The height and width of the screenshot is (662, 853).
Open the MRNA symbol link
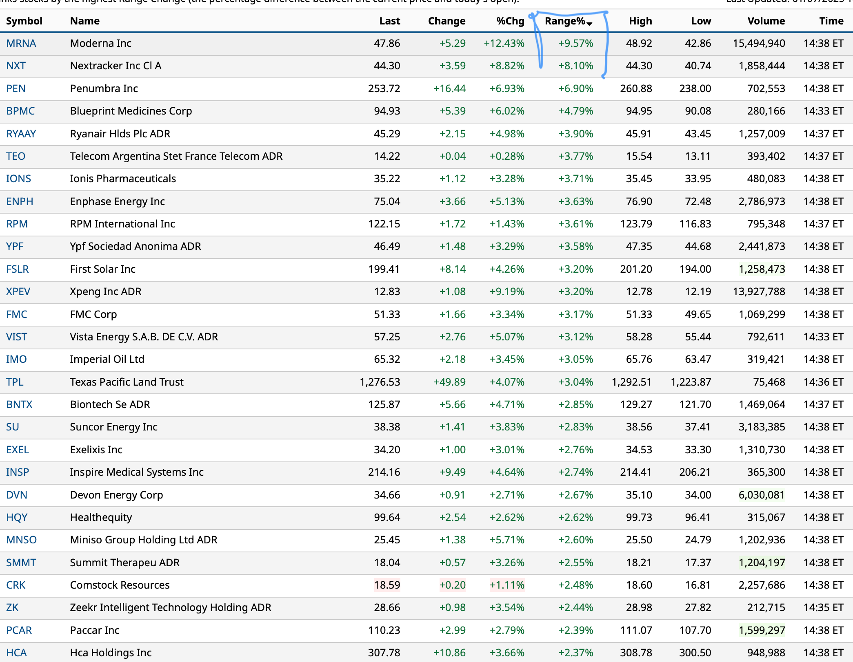coord(21,44)
